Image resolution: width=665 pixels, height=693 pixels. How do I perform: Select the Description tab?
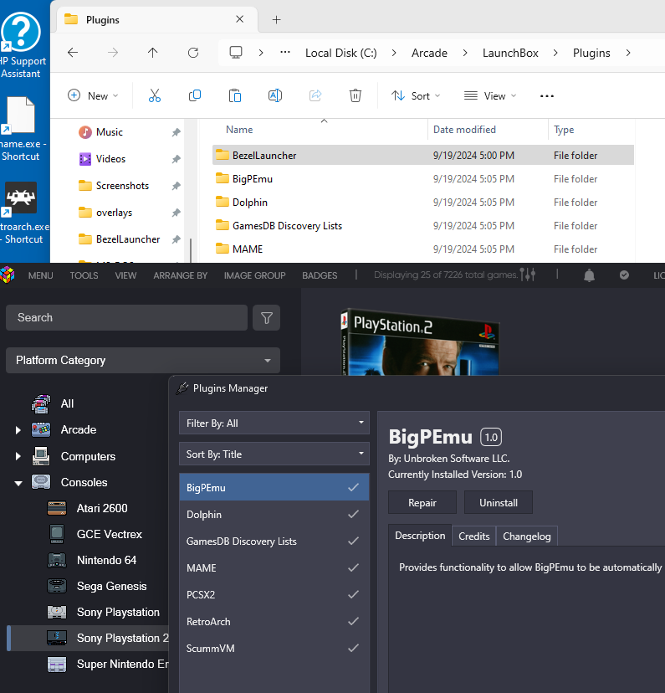click(420, 536)
